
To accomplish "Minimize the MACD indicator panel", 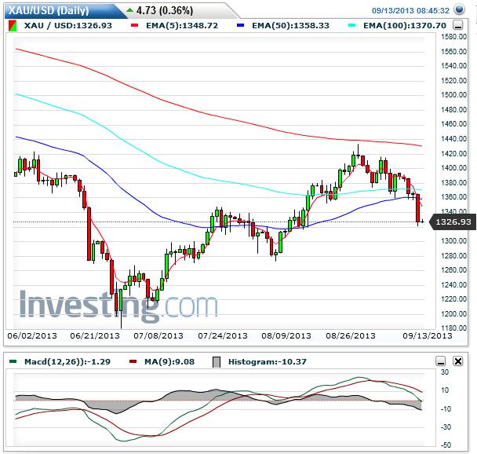I will click(441, 361).
